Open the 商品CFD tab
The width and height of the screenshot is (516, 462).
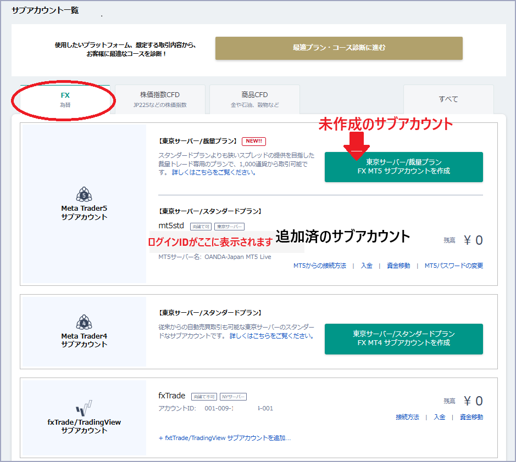coord(255,99)
